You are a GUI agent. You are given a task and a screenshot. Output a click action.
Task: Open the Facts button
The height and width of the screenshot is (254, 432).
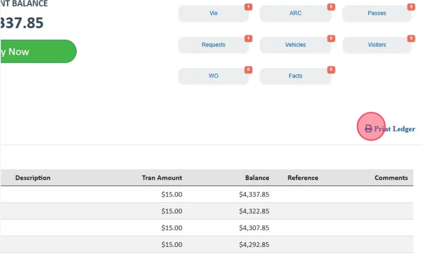coord(295,76)
